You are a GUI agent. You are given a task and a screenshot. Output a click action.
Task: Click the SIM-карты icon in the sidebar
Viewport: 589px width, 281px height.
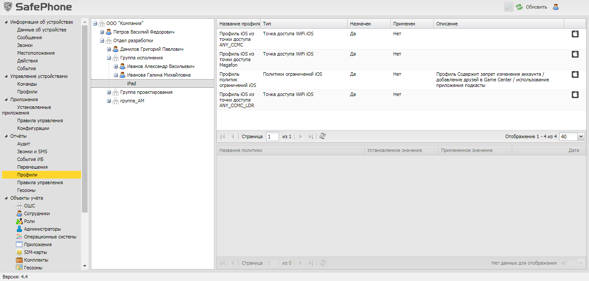coord(19,252)
